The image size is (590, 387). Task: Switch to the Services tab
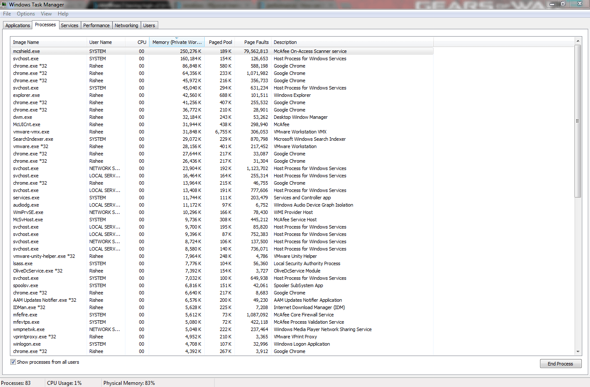(x=69, y=25)
